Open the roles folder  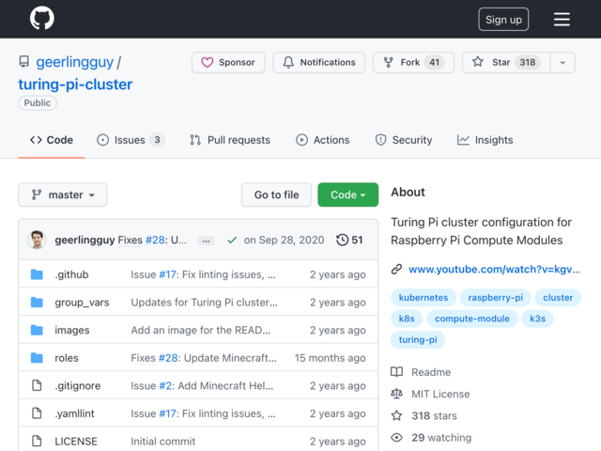coord(67,358)
